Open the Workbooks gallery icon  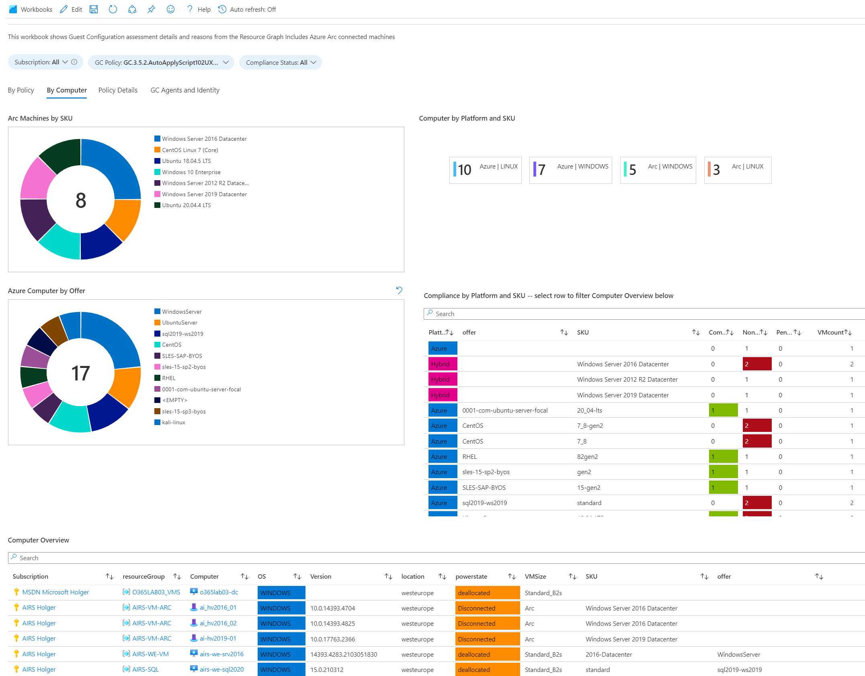click(13, 9)
